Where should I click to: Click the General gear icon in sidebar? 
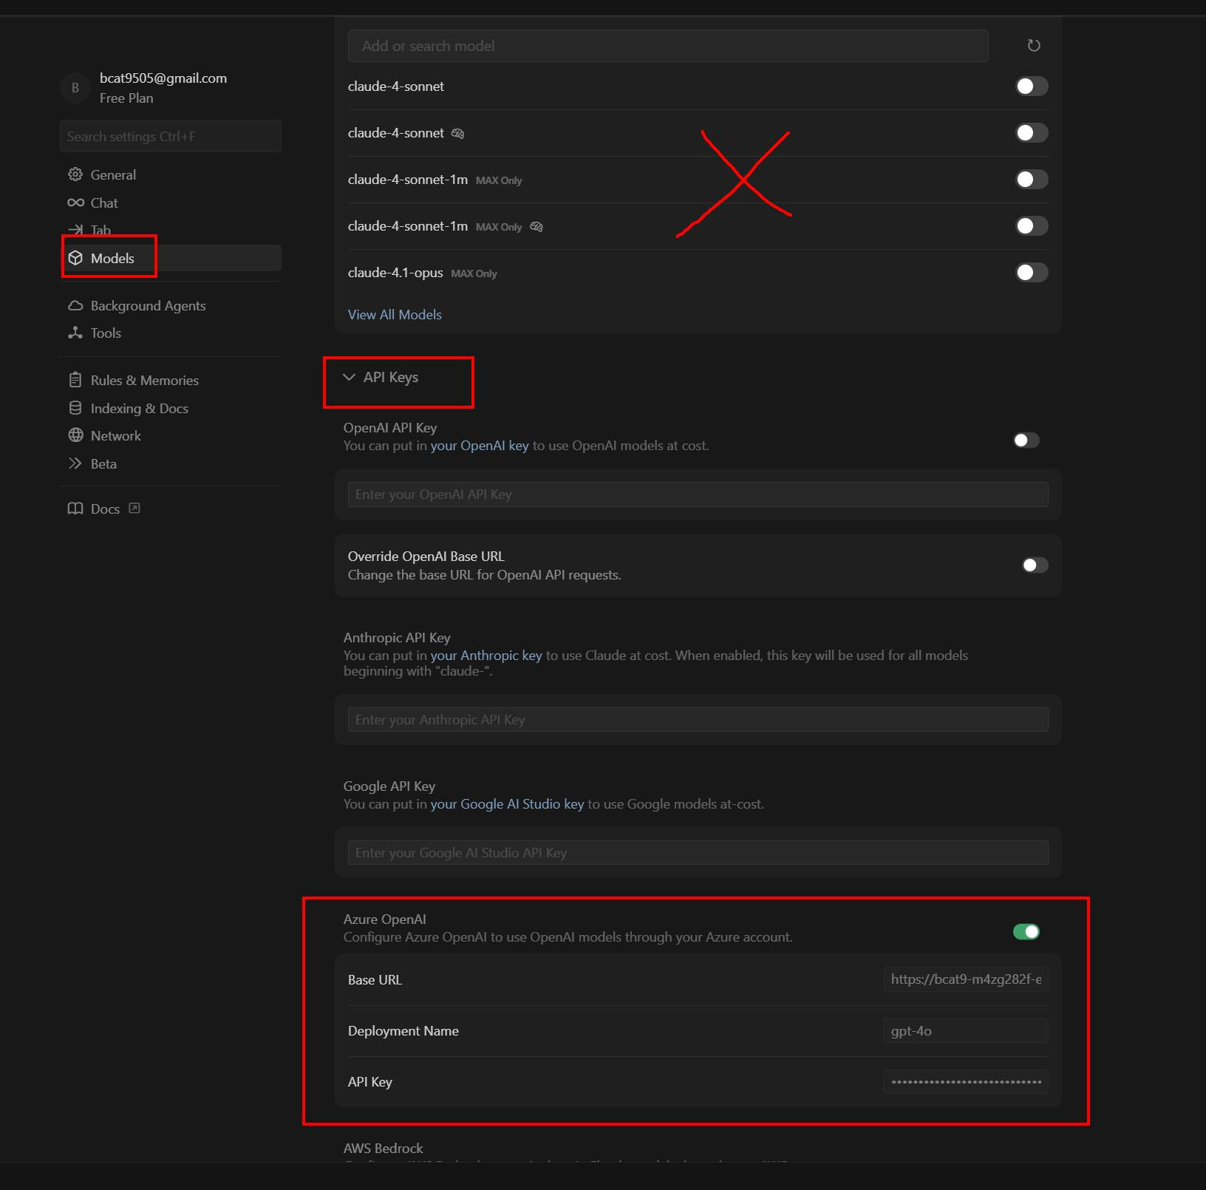(75, 174)
